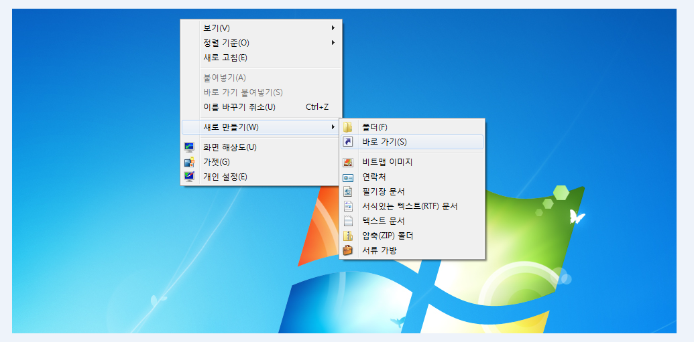This screenshot has height=342, width=694.
Task: Create a new 필기장 문서
Action: tap(412, 192)
